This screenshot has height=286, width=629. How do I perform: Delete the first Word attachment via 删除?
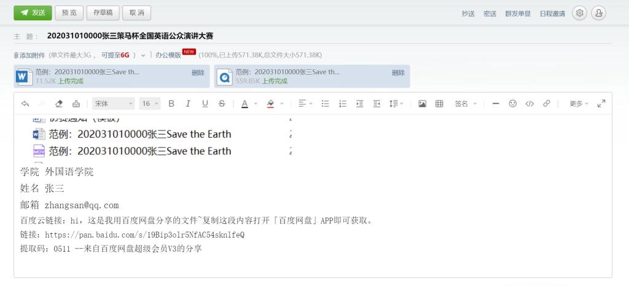[x=198, y=72]
